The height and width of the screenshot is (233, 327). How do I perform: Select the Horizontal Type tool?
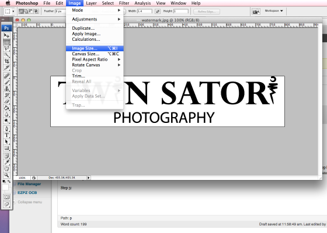pyautogui.click(x=6, y=135)
